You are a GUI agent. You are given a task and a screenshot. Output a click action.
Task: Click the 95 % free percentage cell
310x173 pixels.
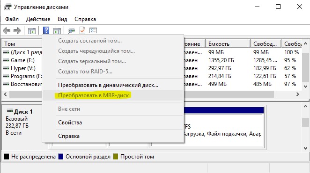(x=290, y=60)
